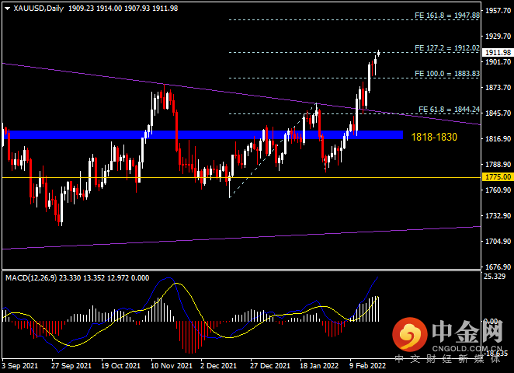Click the 3 Sep 2021 date label
This screenshot has height=373, width=514.
pos(20,365)
